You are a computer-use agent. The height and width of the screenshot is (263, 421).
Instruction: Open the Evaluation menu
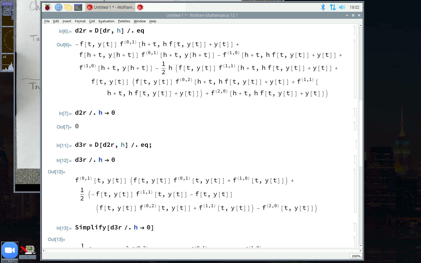106,21
